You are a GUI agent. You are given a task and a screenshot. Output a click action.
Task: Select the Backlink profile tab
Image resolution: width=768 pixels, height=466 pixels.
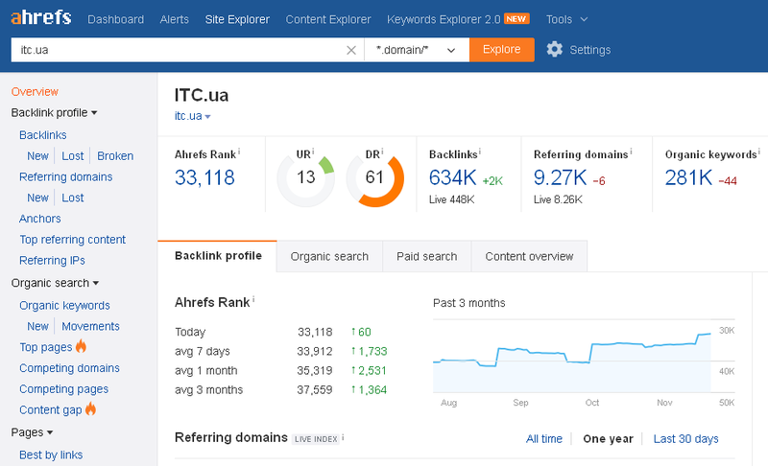pyautogui.click(x=218, y=256)
